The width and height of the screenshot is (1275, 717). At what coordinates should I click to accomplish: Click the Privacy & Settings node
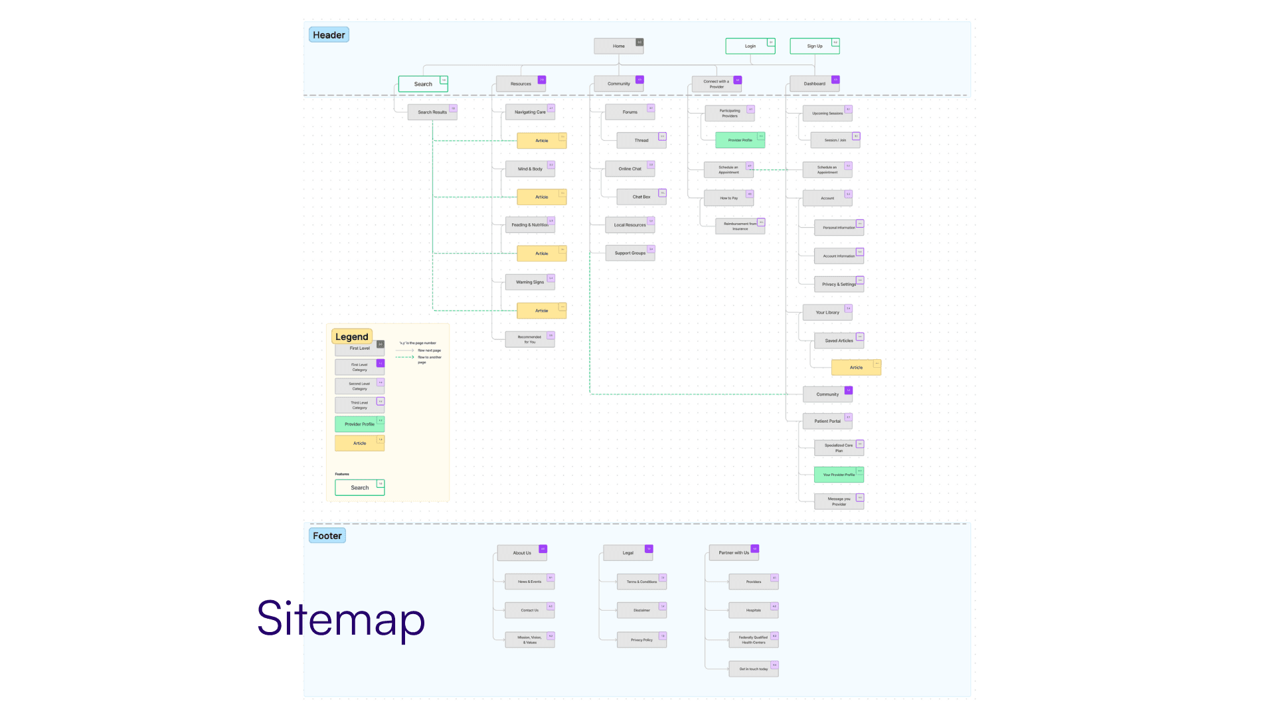point(838,284)
